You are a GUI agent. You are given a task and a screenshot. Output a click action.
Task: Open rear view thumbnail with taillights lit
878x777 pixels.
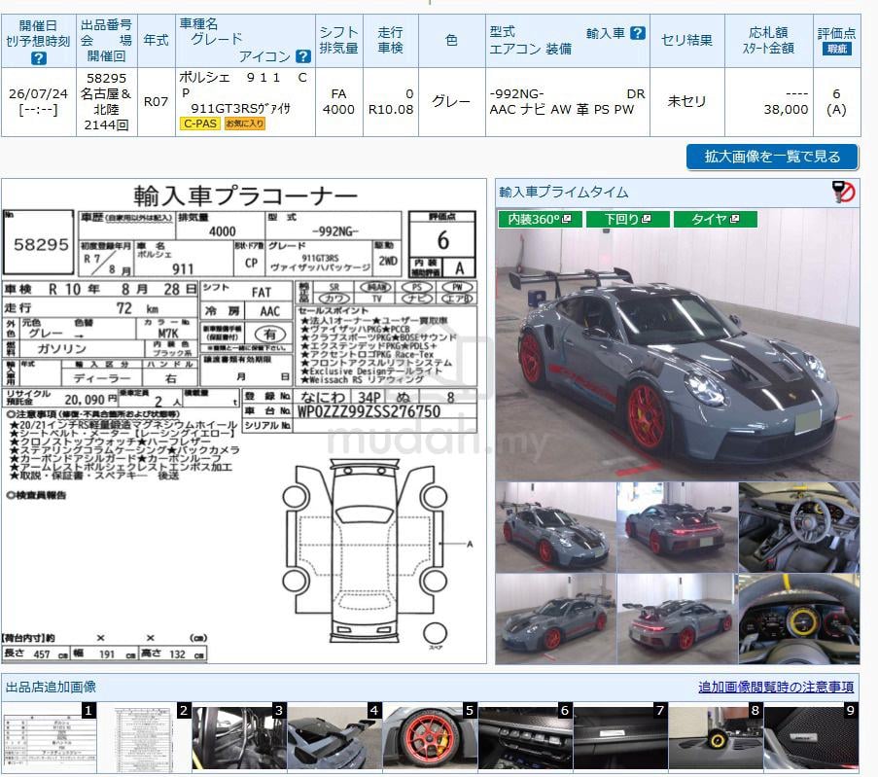point(677,527)
